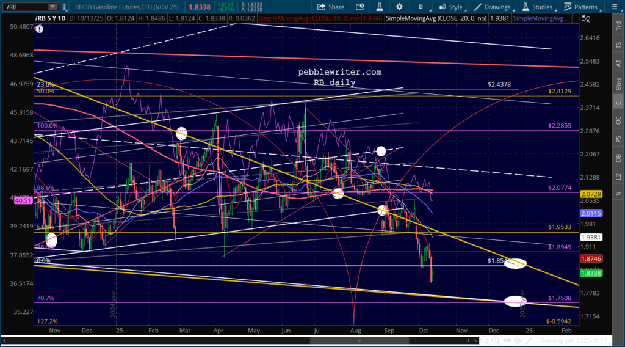
Task: Click the yellow 2.0728 price bubble
Action: tap(591, 194)
